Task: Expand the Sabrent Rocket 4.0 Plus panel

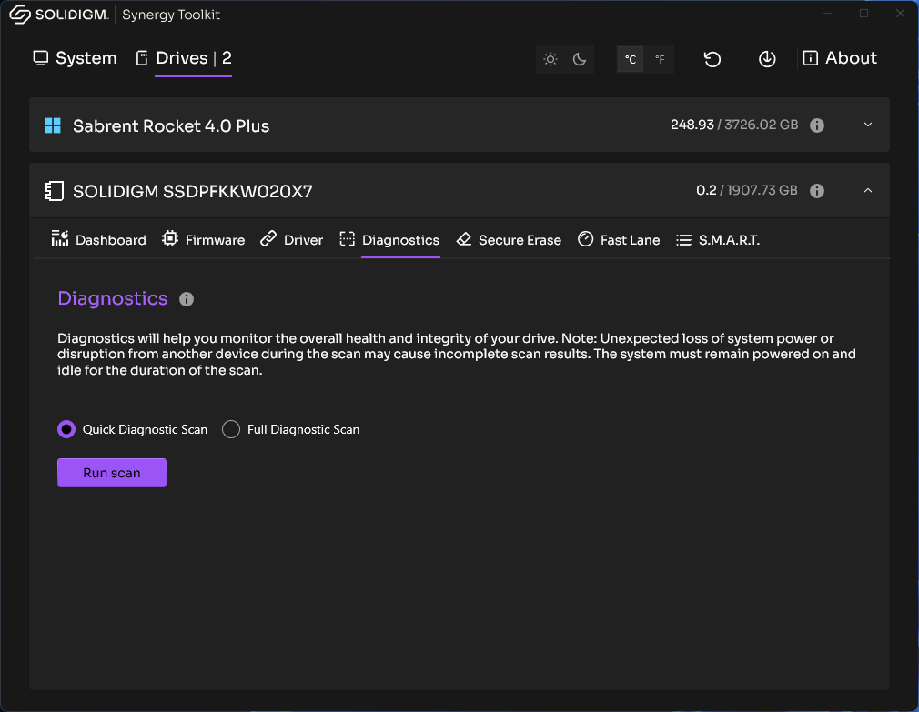Action: pyautogui.click(x=868, y=125)
